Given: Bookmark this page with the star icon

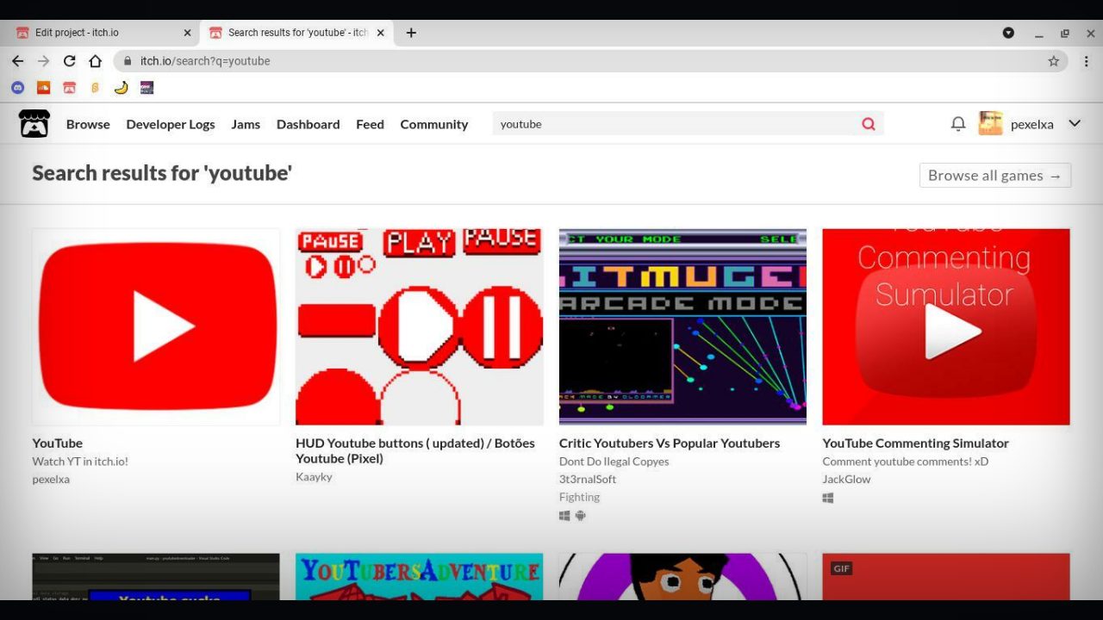Looking at the screenshot, I should point(1053,61).
